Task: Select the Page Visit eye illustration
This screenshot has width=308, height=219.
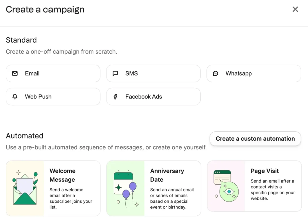Action: 226,186
